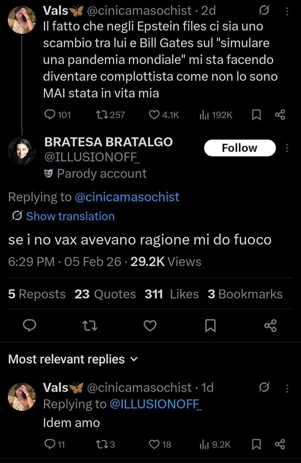Viewport: 301px width, 463px height.
Task: Select Show translation on the reply
Action: pyautogui.click(x=70, y=217)
